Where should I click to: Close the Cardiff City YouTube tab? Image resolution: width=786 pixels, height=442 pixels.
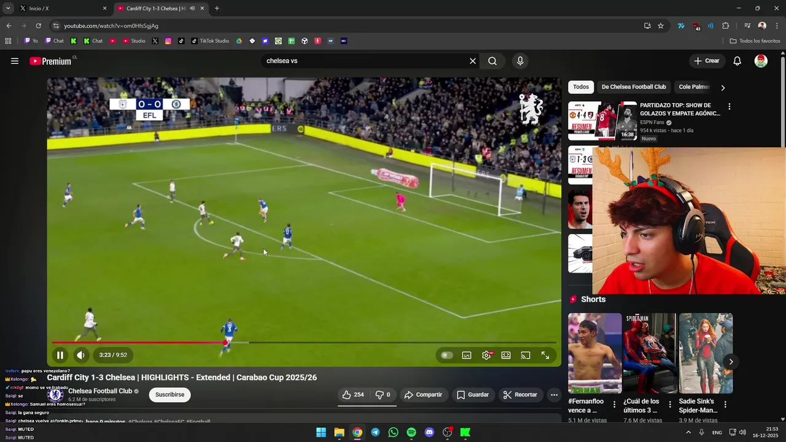tap(202, 9)
